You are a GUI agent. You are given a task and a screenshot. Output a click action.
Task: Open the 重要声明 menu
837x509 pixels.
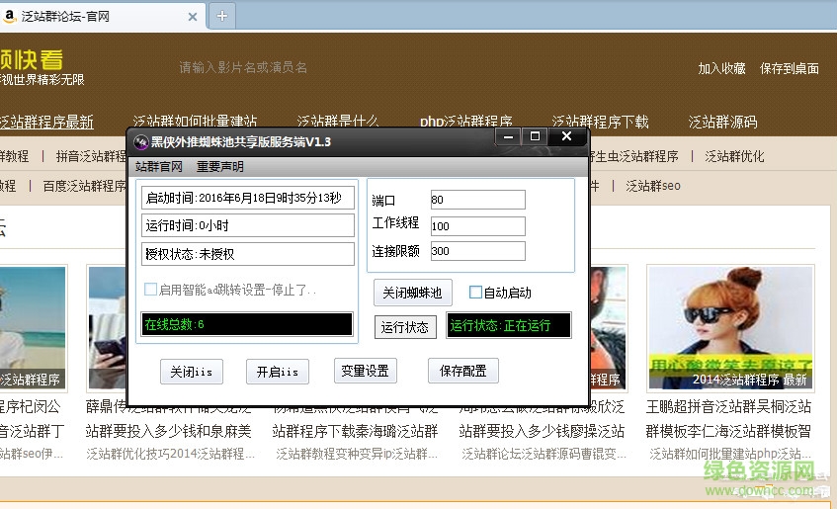219,167
